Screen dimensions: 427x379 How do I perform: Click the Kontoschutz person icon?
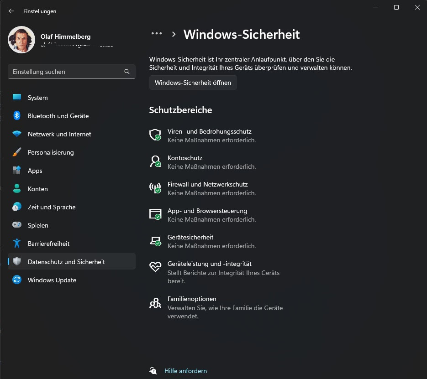(155, 161)
